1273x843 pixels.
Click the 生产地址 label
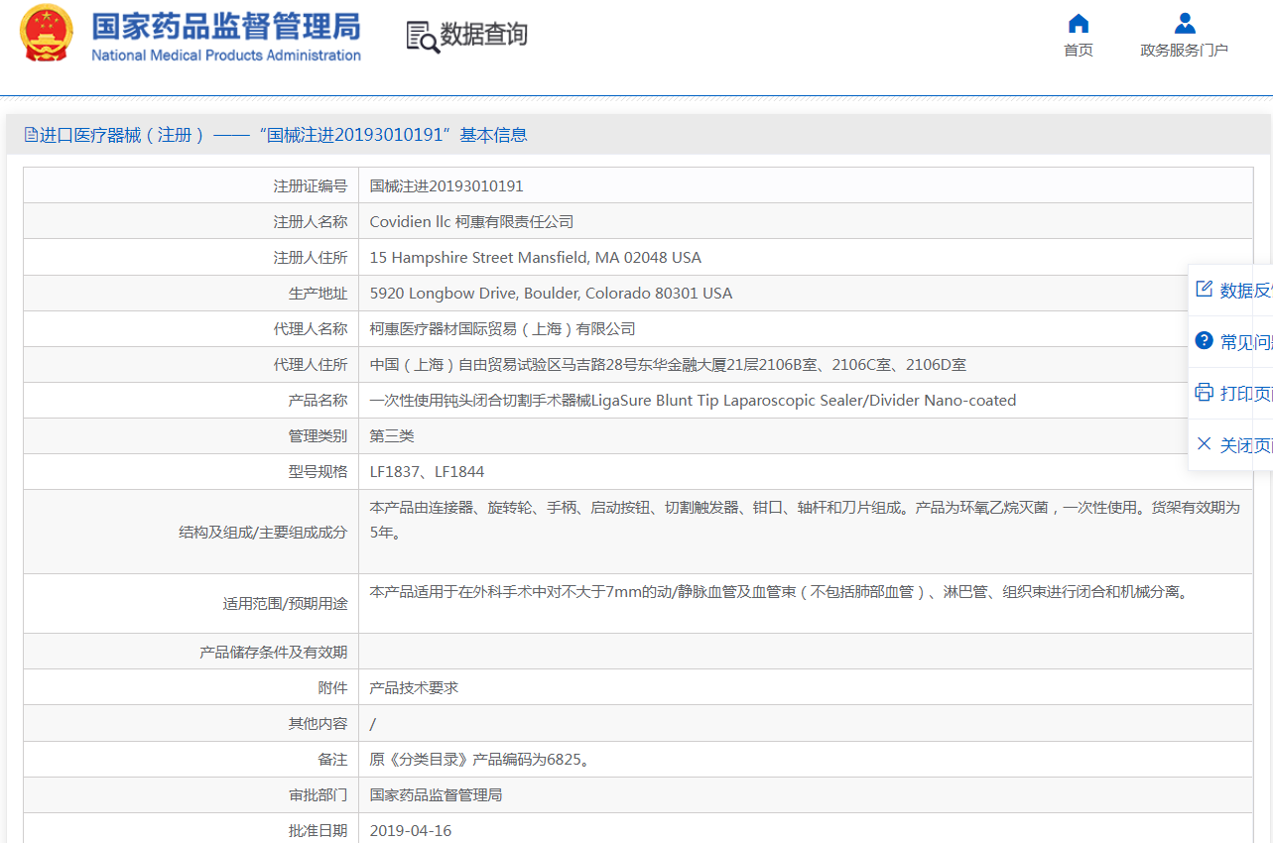click(318, 293)
